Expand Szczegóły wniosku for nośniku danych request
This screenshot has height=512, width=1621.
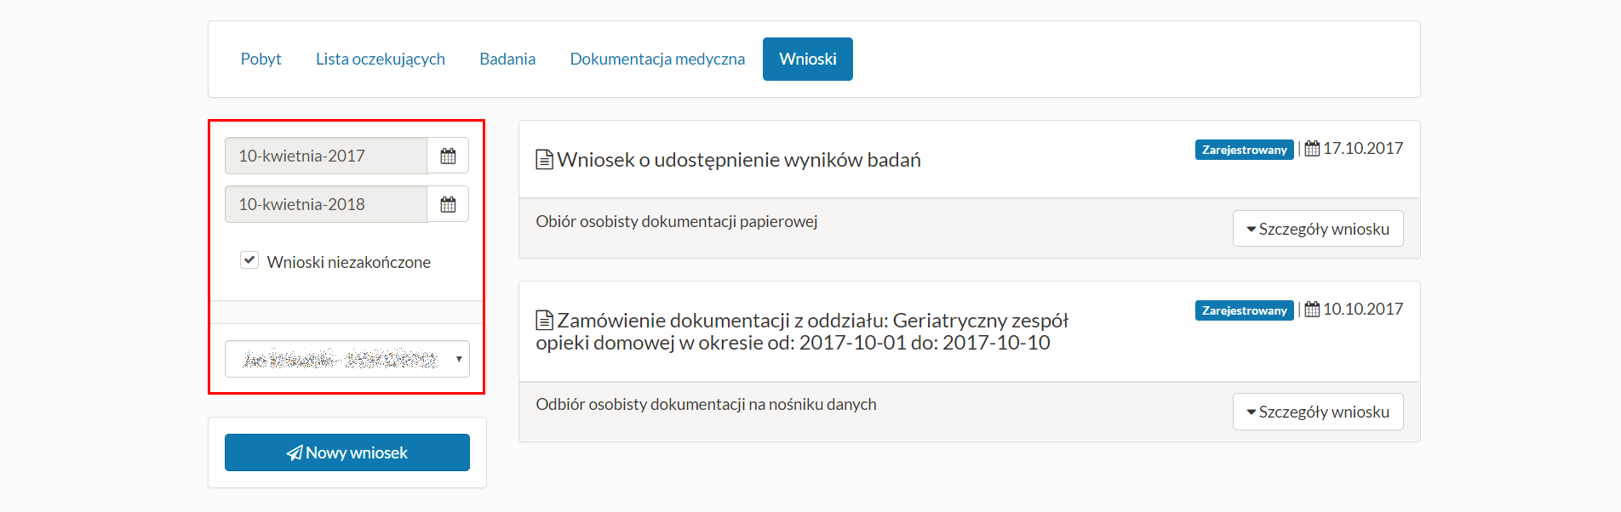click(1318, 412)
